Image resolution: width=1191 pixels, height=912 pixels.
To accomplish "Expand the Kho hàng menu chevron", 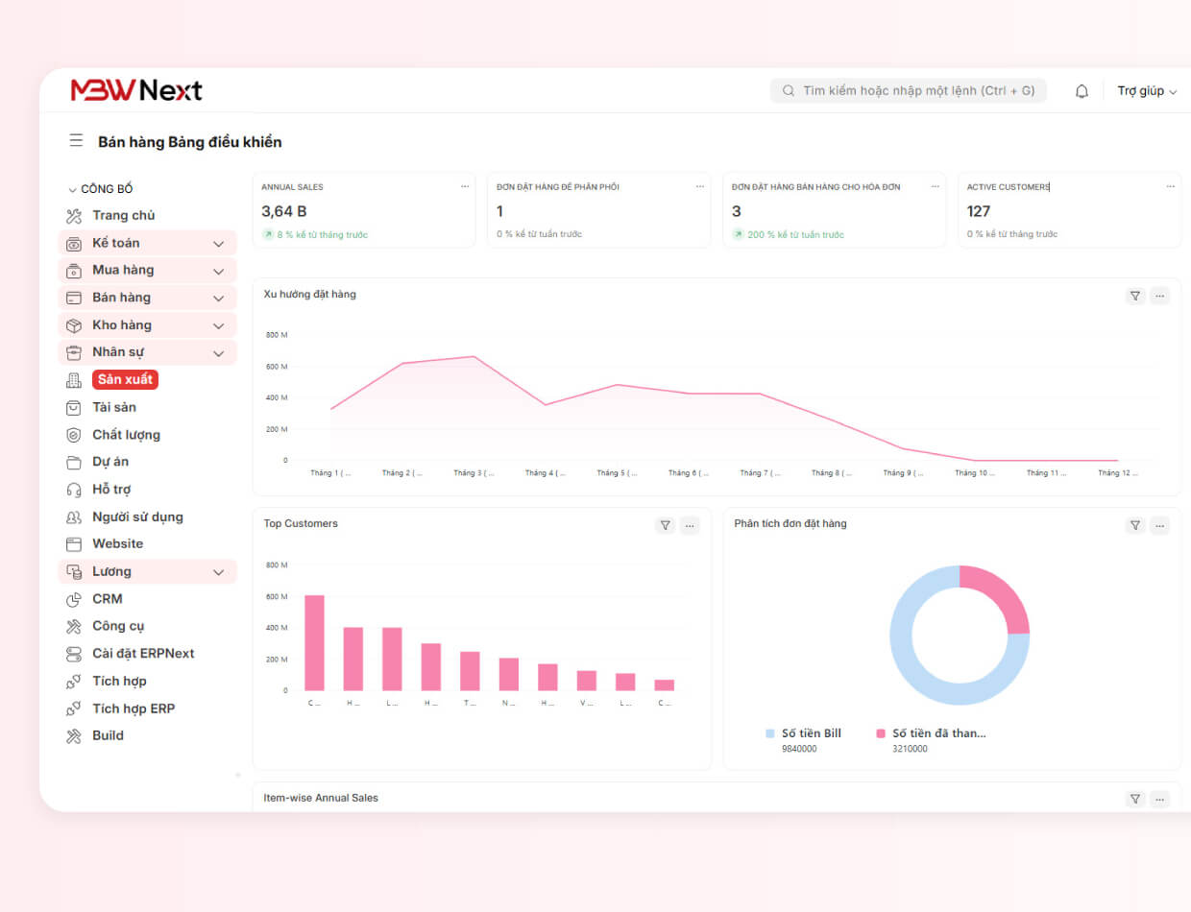I will (x=218, y=325).
